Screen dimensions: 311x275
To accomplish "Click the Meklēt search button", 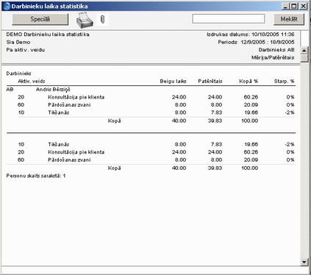I will click(x=289, y=19).
